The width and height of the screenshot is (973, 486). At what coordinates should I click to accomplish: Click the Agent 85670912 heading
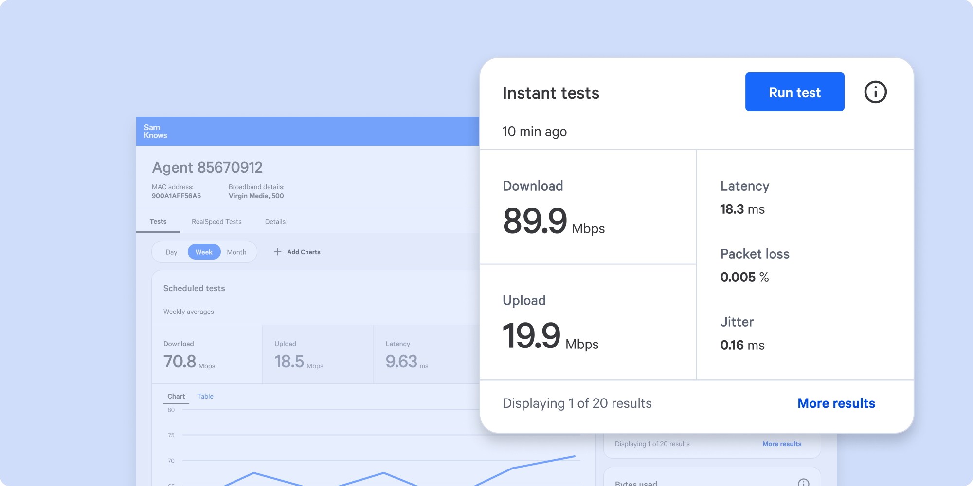207,167
